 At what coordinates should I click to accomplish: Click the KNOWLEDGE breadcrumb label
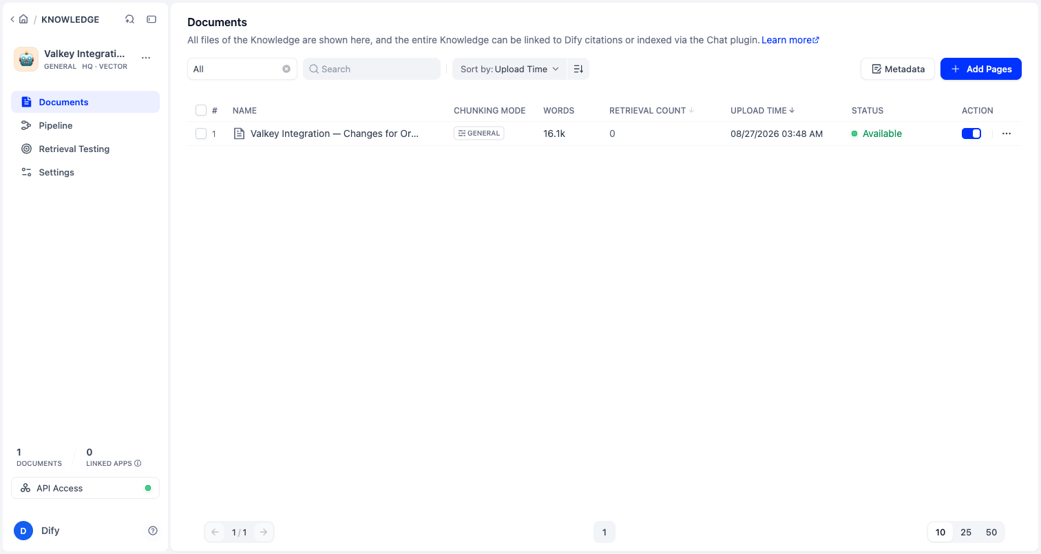(x=70, y=19)
